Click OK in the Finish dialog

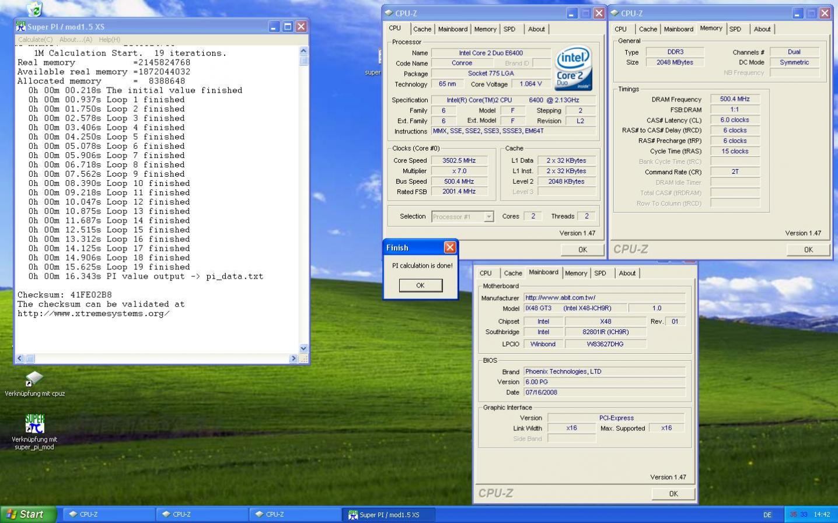click(420, 285)
